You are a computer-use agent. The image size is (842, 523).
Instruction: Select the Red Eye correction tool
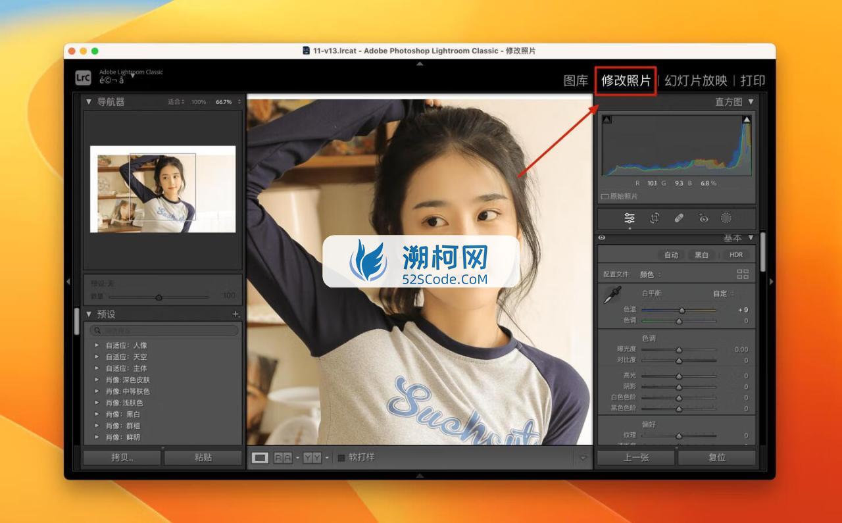(x=703, y=218)
